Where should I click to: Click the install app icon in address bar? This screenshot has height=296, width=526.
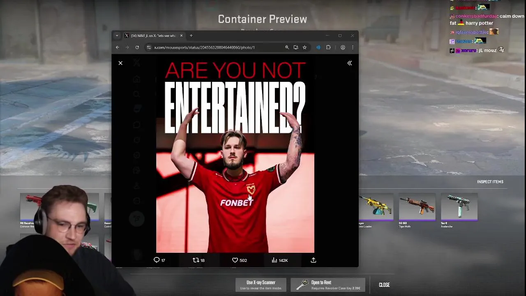point(296,47)
